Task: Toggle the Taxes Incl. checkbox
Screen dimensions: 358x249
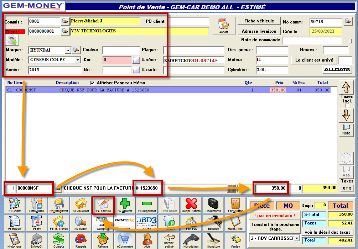Action: (347, 106)
